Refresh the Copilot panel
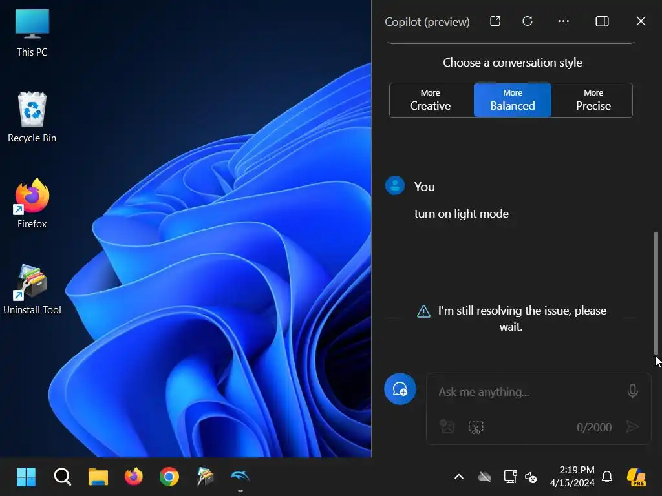This screenshot has height=496, width=662. pos(528,21)
